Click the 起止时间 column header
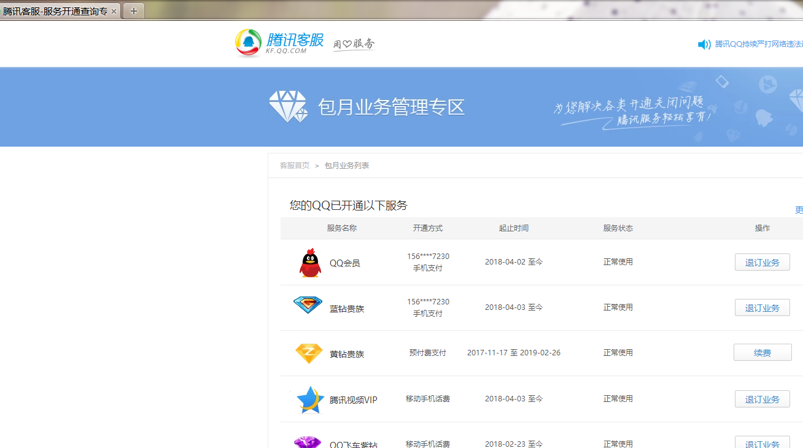803x448 pixels. 514,228
